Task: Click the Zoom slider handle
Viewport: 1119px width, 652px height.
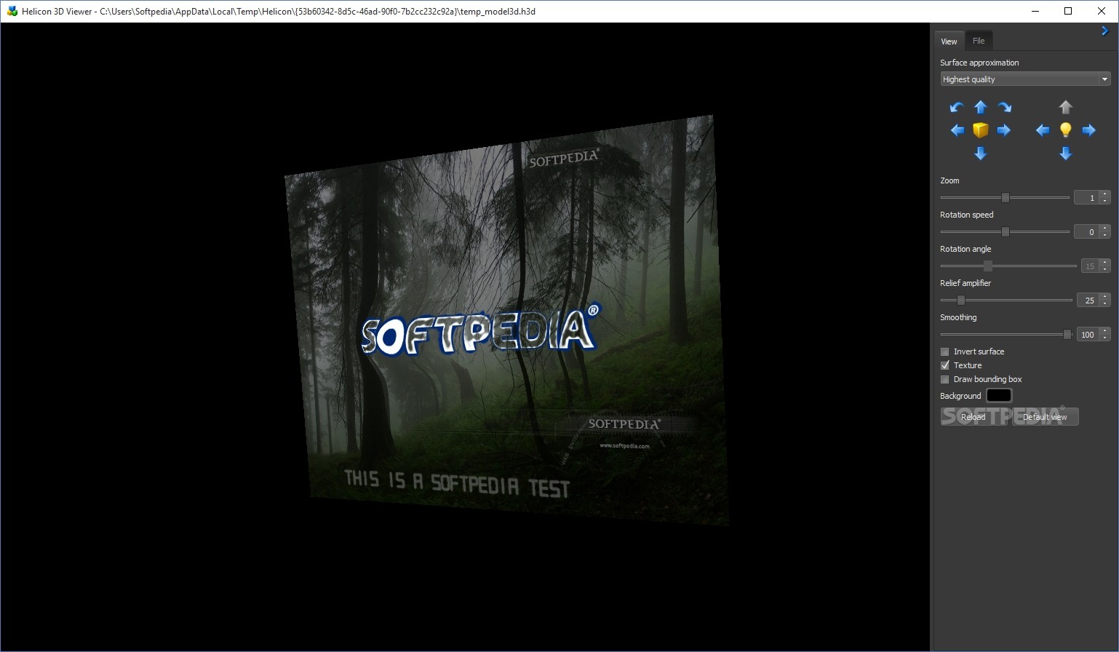Action: (1005, 198)
